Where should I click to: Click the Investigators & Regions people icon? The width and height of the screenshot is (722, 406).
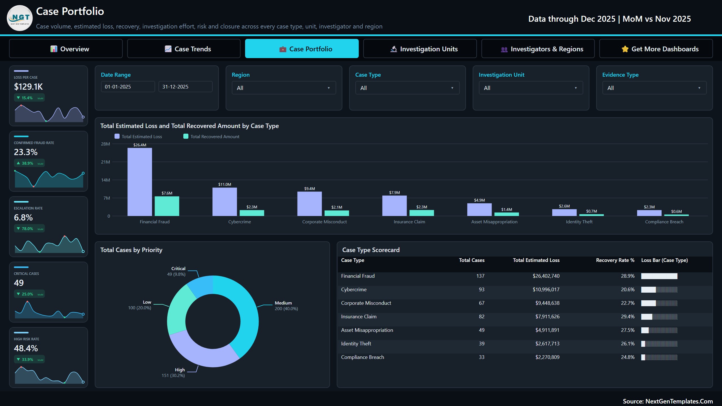click(x=504, y=49)
